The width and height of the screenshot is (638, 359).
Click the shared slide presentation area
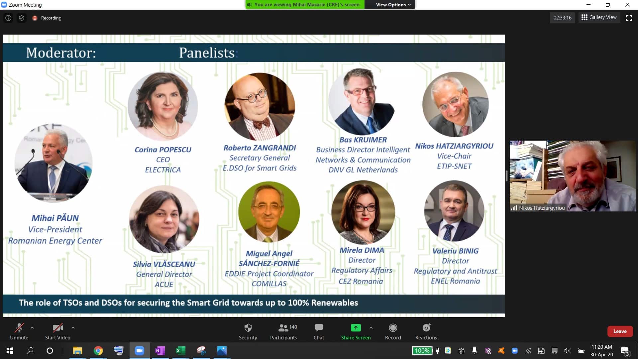(254, 176)
